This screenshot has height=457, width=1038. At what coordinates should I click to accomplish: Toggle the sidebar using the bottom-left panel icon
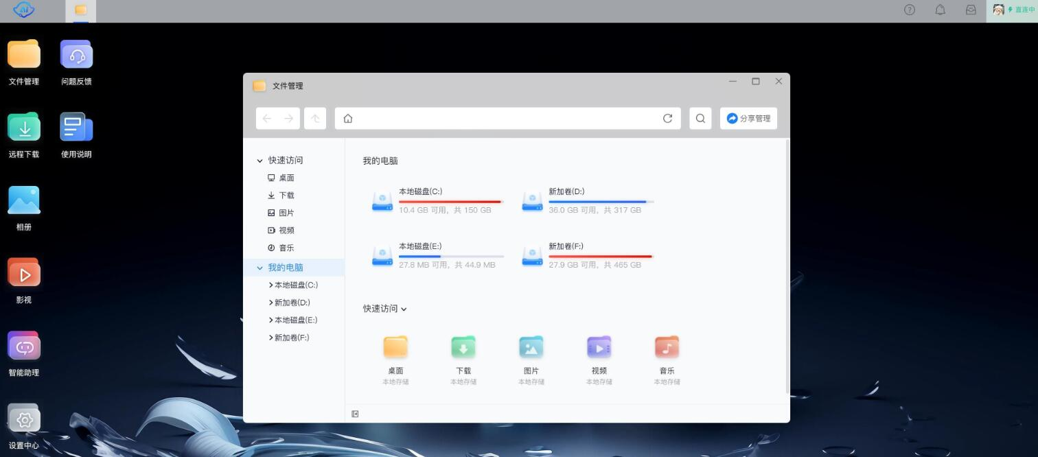click(355, 413)
